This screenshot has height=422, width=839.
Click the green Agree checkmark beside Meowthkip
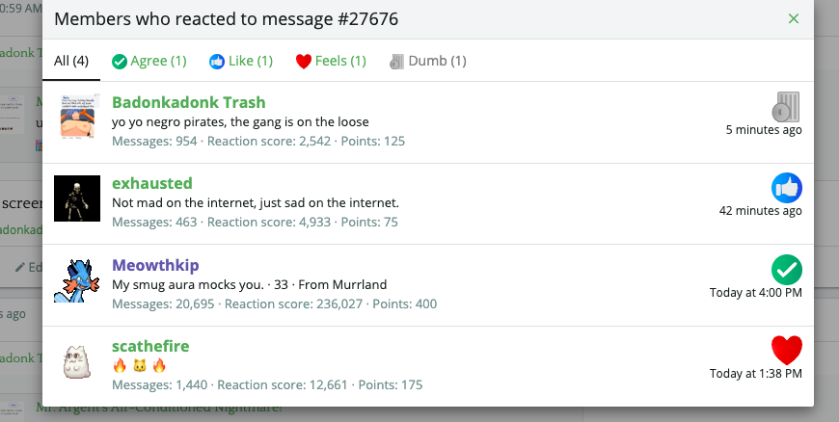coord(787,270)
